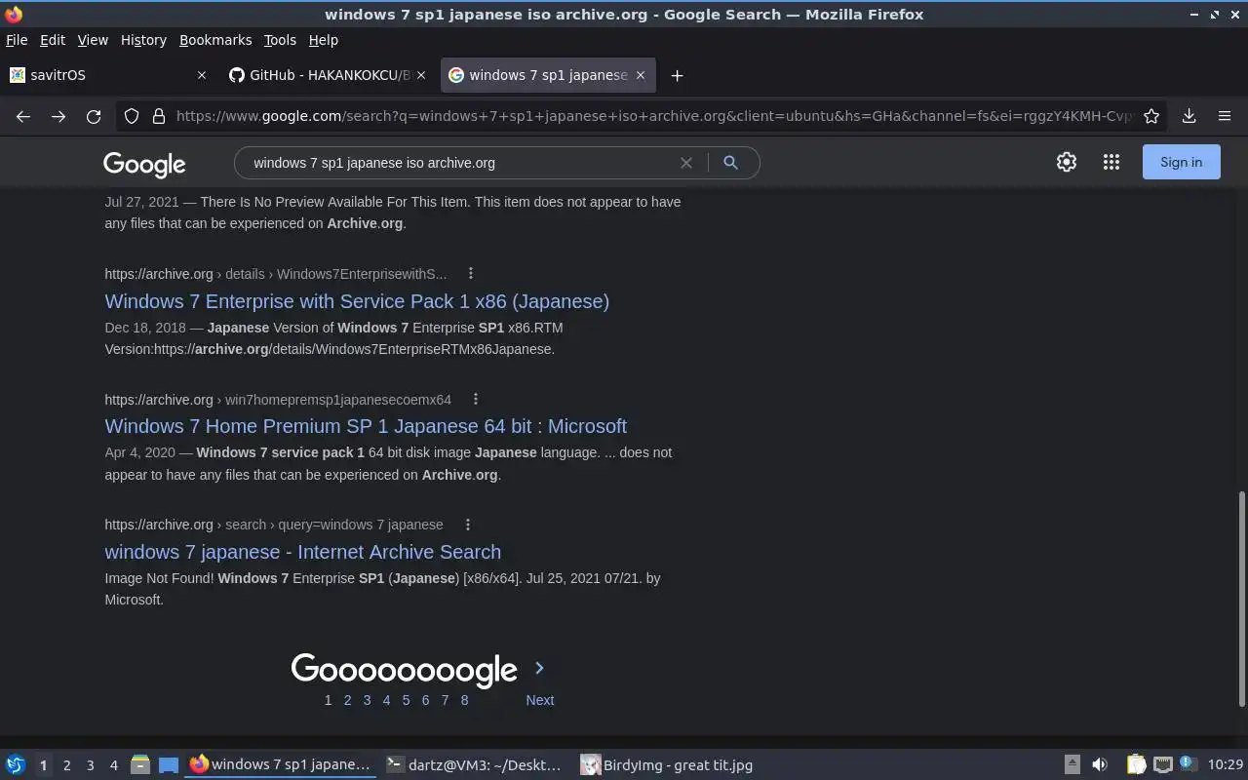The width and height of the screenshot is (1248, 780).
Task: Open Windows 7 Enterprise SP1 x86 Japanese result
Action: click(x=357, y=301)
